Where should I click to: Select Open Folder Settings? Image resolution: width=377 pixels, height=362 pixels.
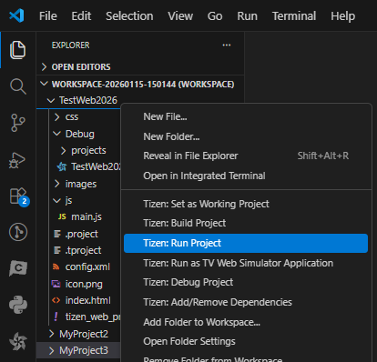coord(246,341)
